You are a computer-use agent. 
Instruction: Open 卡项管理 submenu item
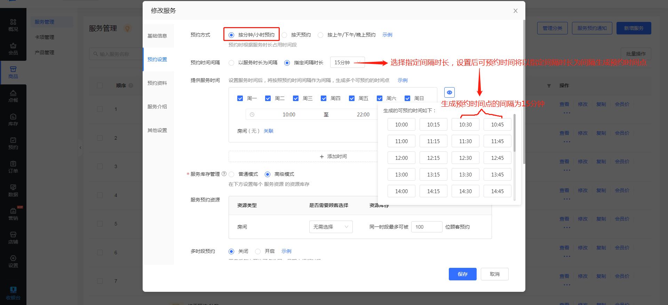[45, 37]
